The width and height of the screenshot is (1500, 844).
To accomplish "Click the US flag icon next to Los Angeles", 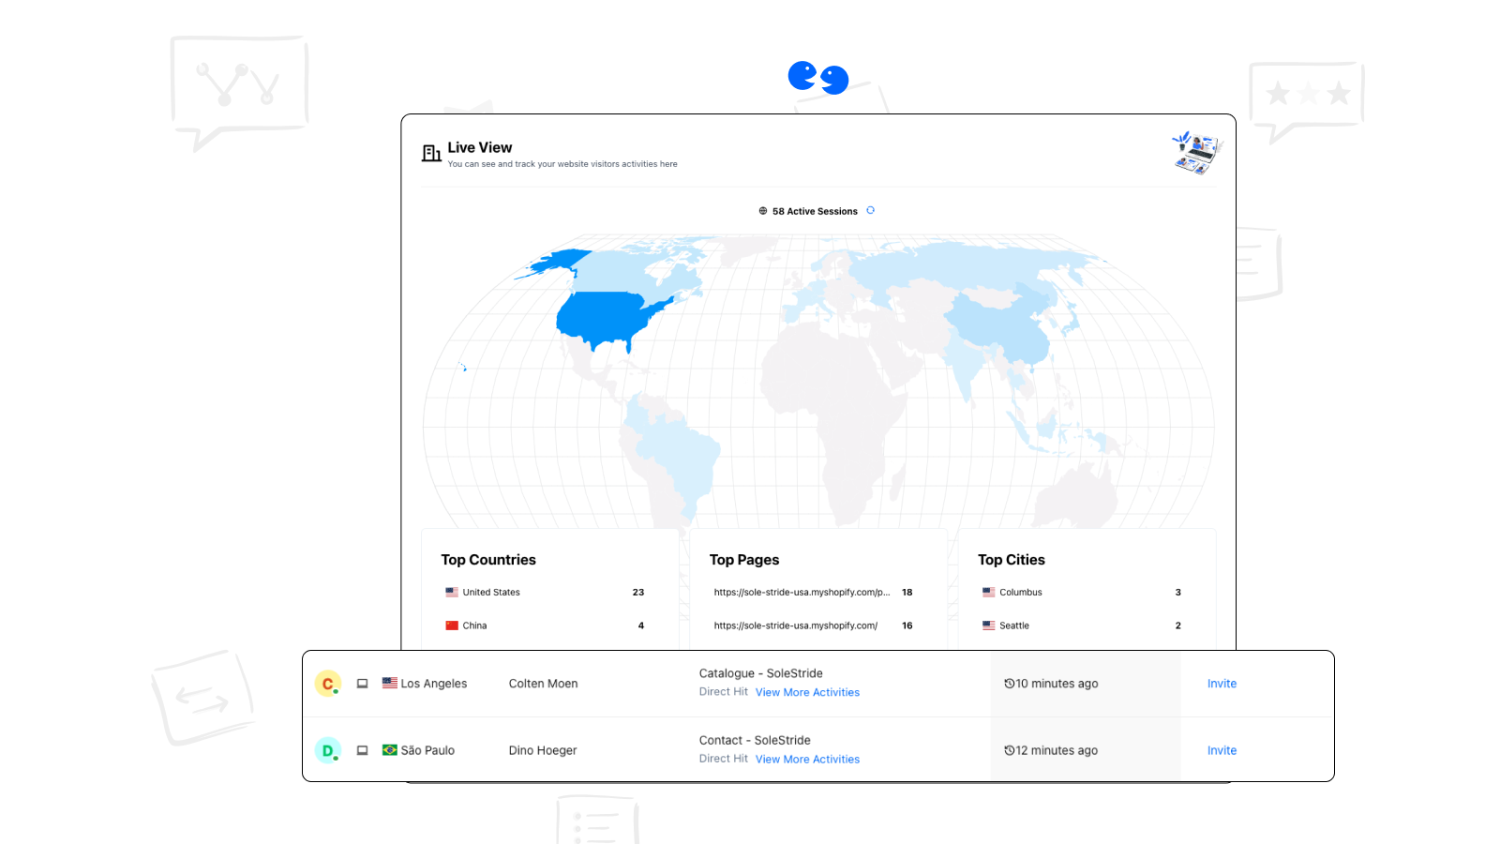I will point(389,684).
